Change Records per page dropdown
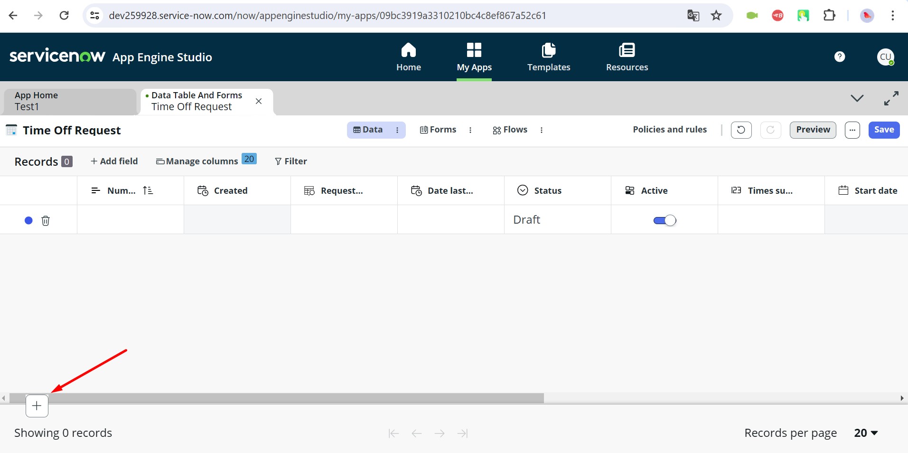This screenshot has width=908, height=453. 866,433
